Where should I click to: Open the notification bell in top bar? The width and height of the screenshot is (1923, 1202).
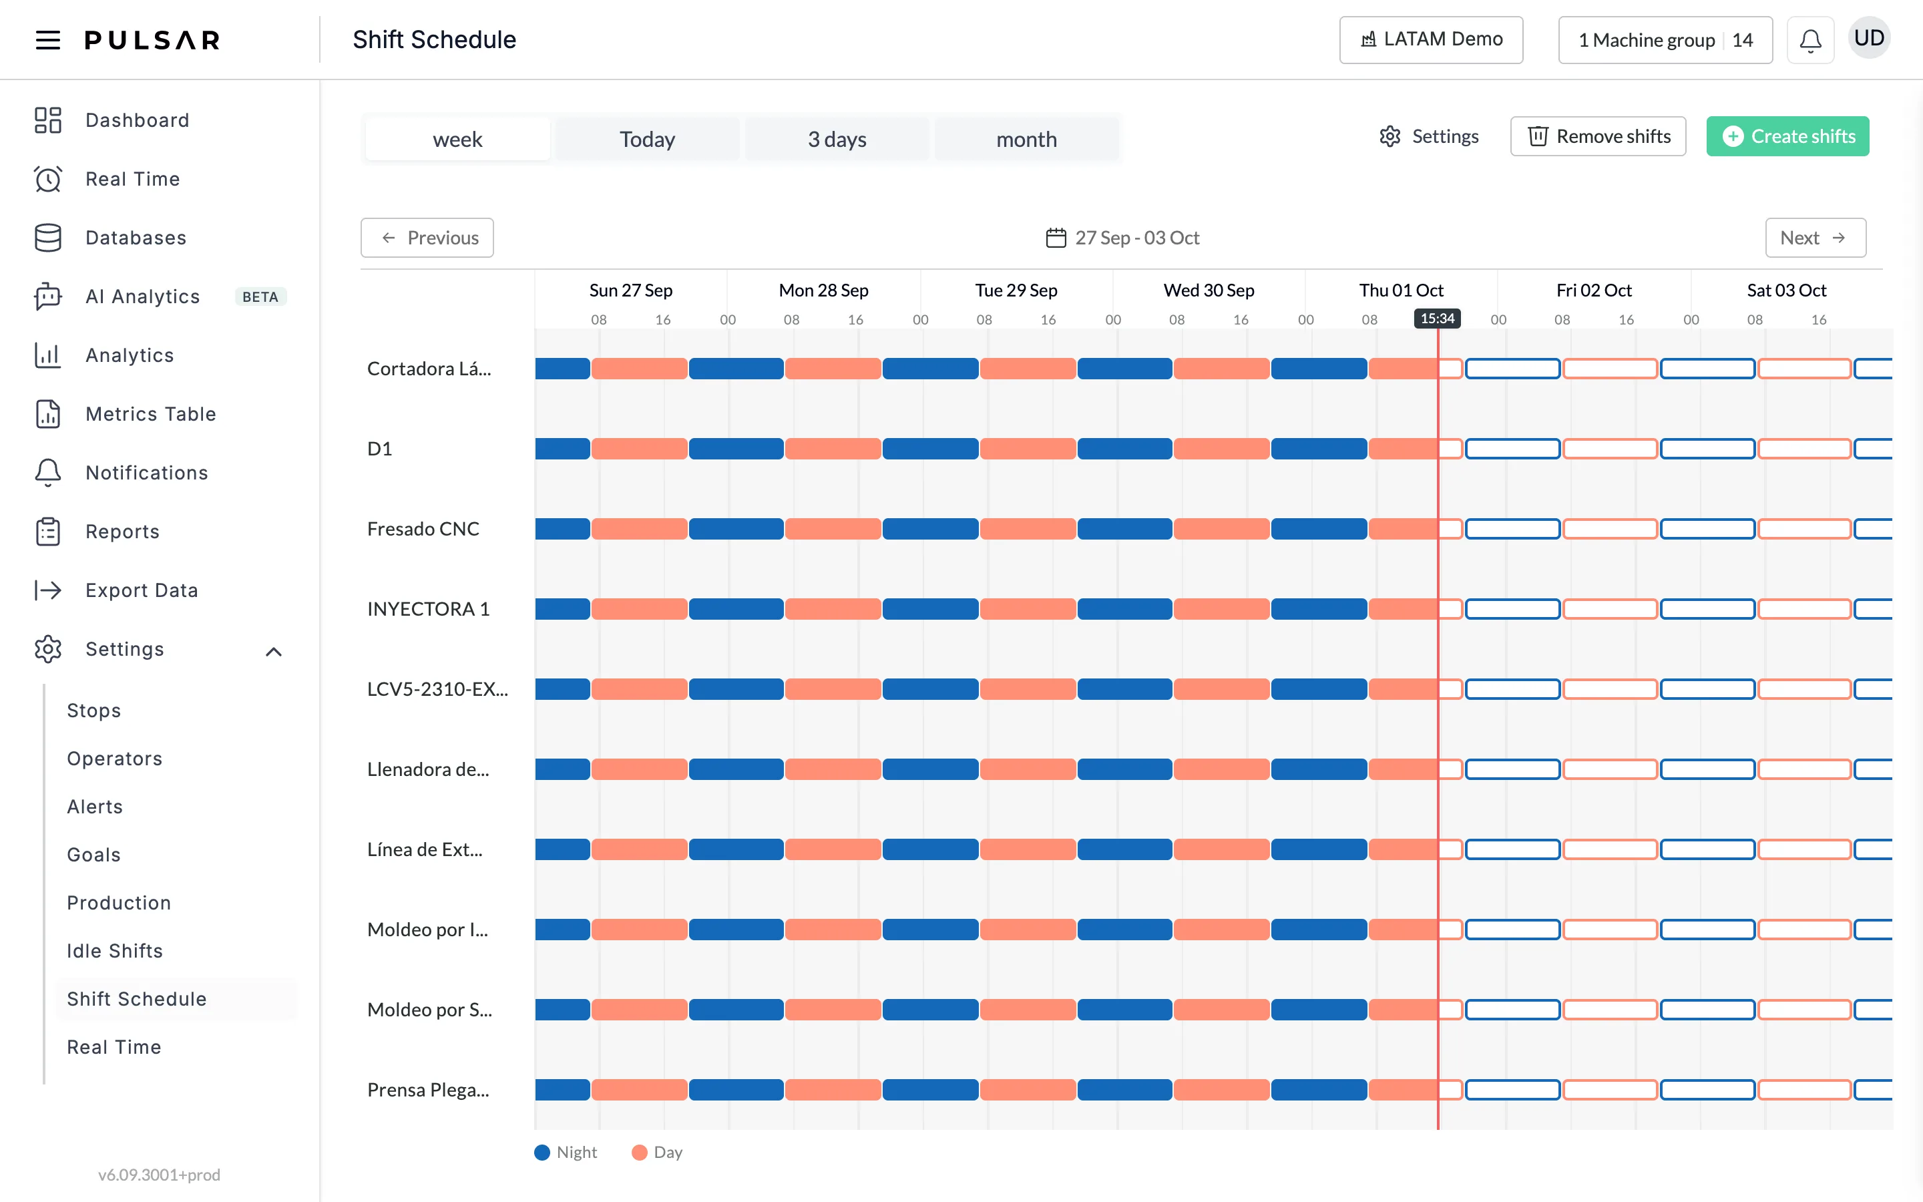tap(1810, 40)
